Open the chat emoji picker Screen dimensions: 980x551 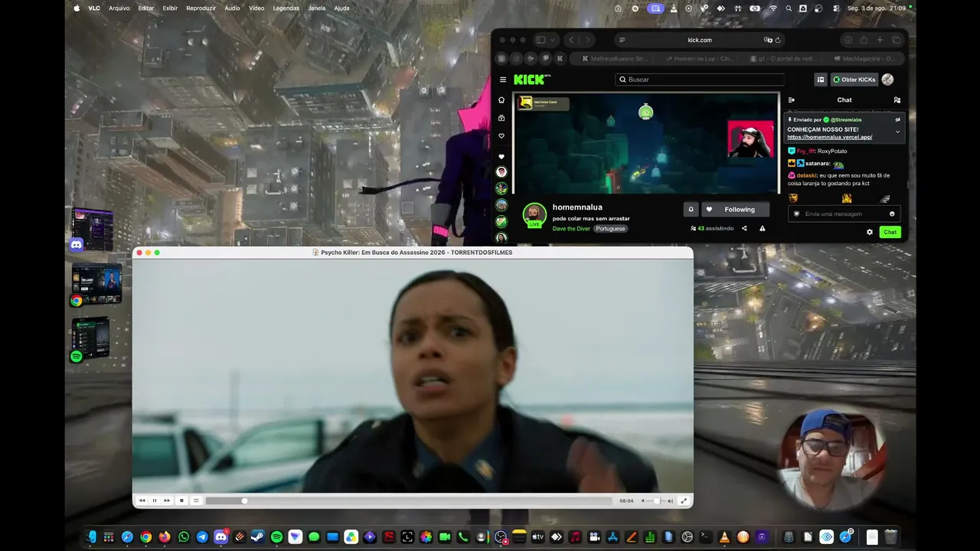pyautogui.click(x=892, y=214)
